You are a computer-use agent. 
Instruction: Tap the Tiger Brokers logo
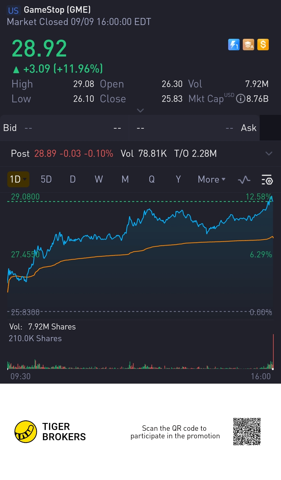(x=26, y=432)
